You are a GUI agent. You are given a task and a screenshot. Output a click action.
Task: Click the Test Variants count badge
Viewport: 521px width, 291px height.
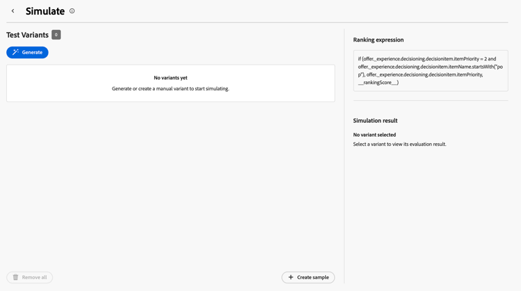[56, 35]
